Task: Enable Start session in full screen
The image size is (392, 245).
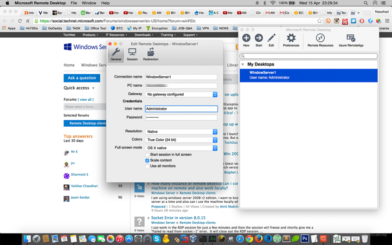Action: point(148,155)
